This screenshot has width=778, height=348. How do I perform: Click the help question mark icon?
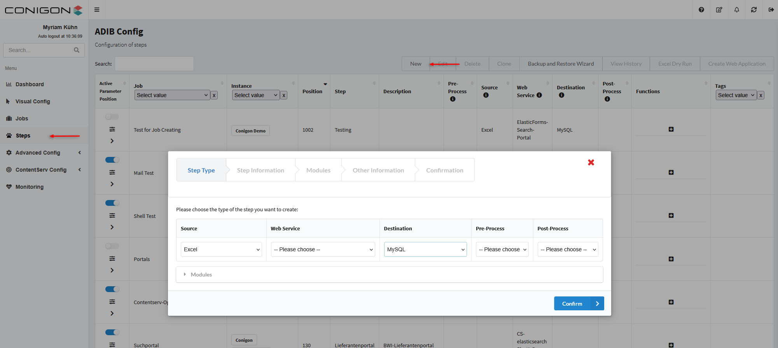tap(701, 10)
